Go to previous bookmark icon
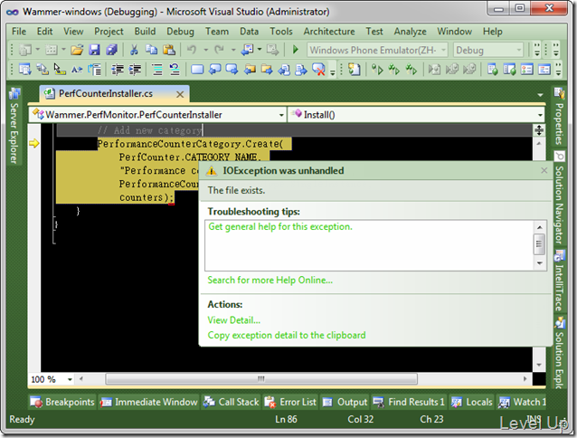The image size is (577, 438). [214, 69]
